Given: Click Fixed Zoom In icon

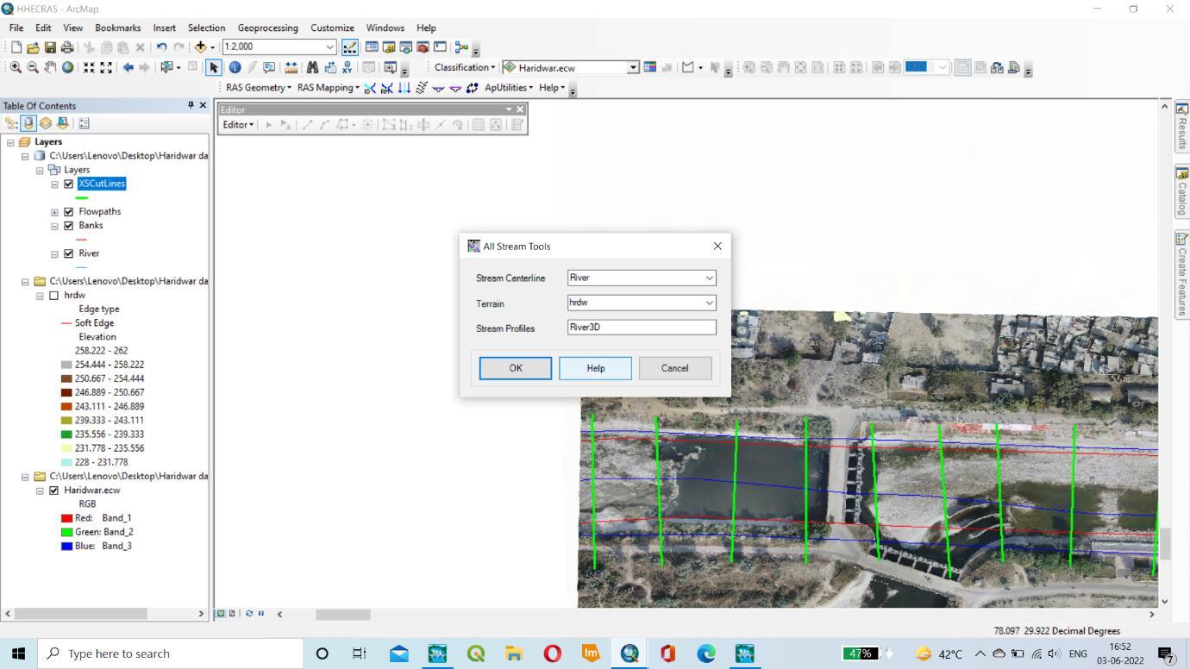Looking at the screenshot, I should point(88,67).
